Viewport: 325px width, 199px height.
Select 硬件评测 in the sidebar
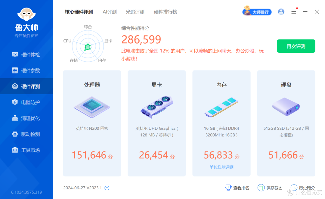click(x=26, y=86)
